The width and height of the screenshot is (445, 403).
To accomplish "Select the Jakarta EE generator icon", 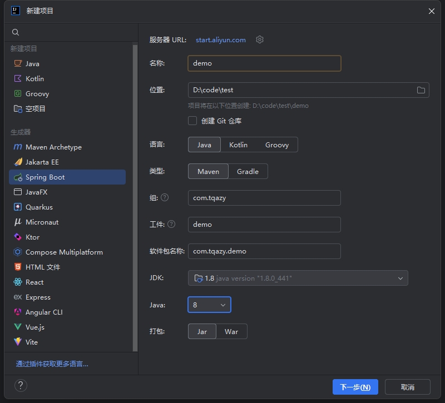I will (18, 162).
